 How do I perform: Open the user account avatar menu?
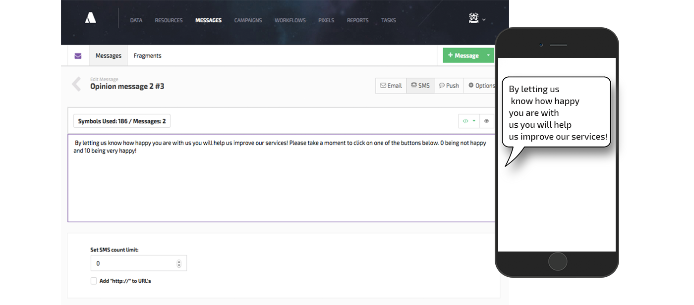[x=477, y=18]
